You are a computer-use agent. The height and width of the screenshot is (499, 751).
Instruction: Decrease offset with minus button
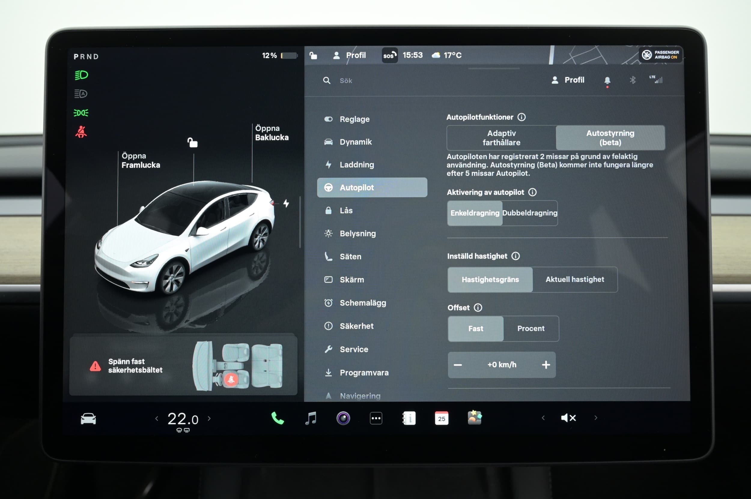[x=458, y=365]
